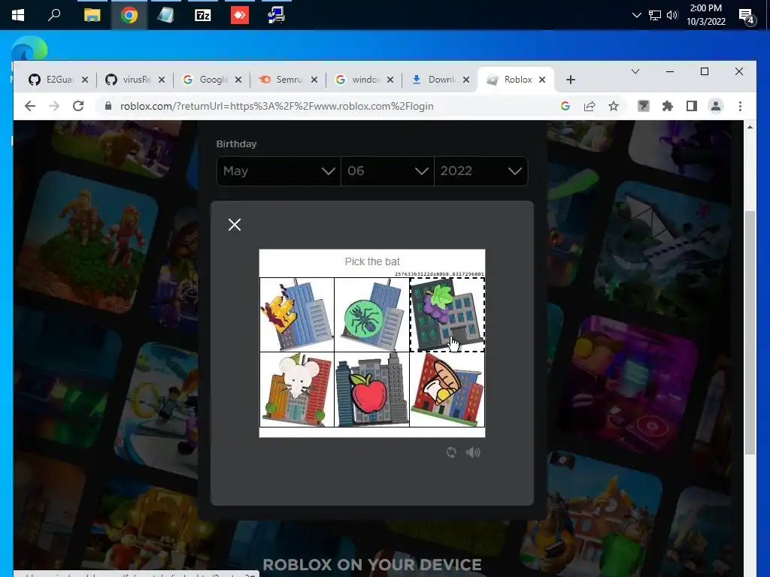Image resolution: width=770 pixels, height=577 pixels.
Task: Open File Explorer from taskbar
Action: tap(92, 15)
